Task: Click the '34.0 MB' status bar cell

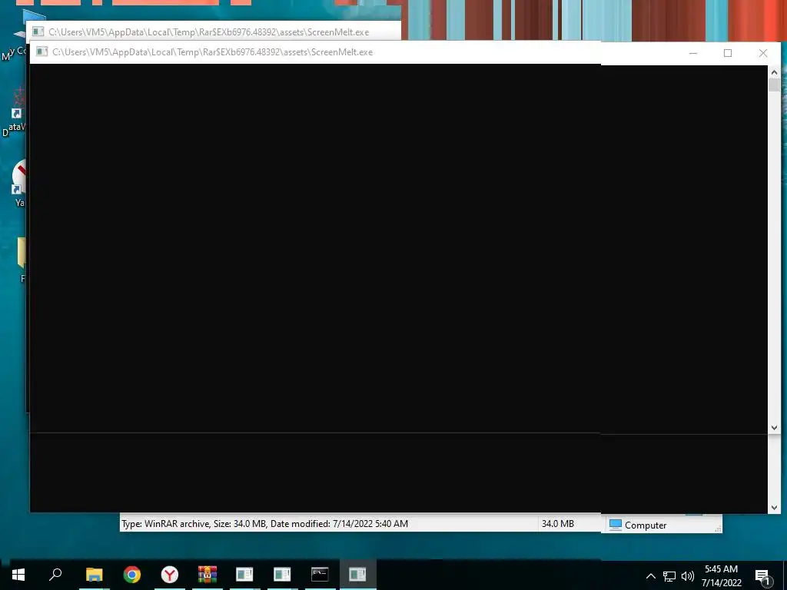Action: click(x=558, y=524)
